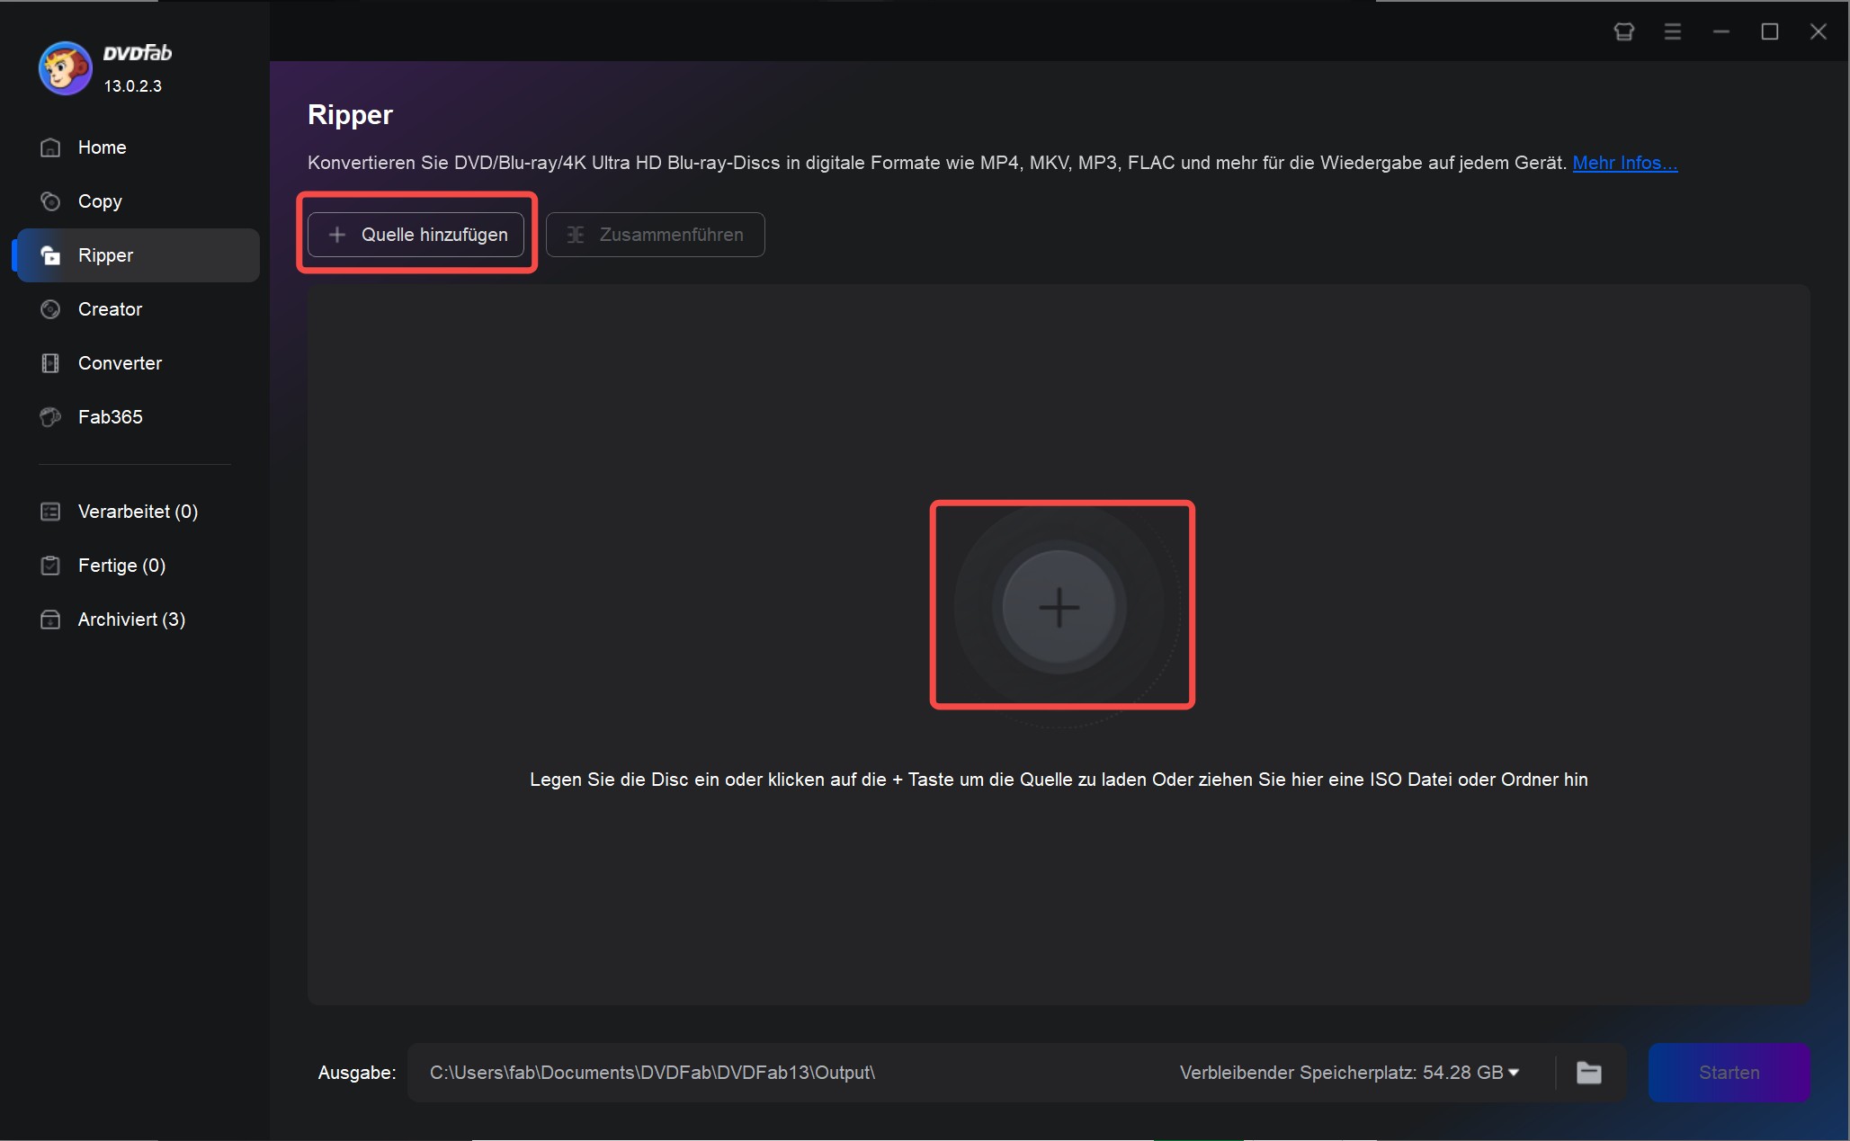Click the large plus add source button
This screenshot has height=1141, width=1850.
pos(1059,603)
